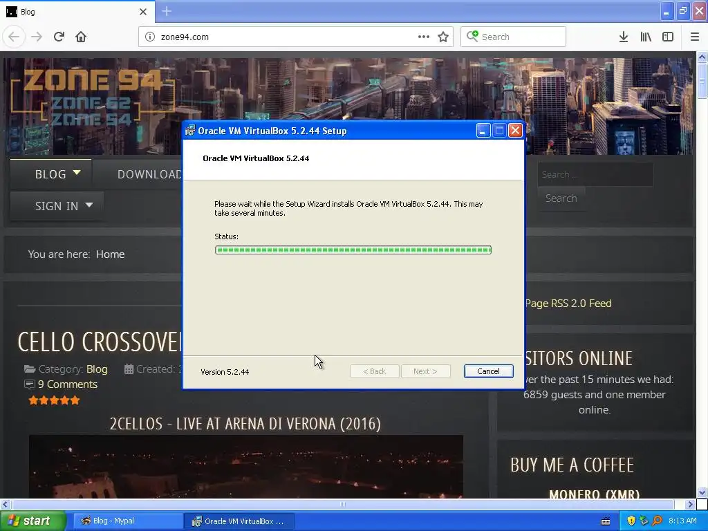708x531 pixels.
Task: Open the 9 Comments link
Action: tap(68, 384)
